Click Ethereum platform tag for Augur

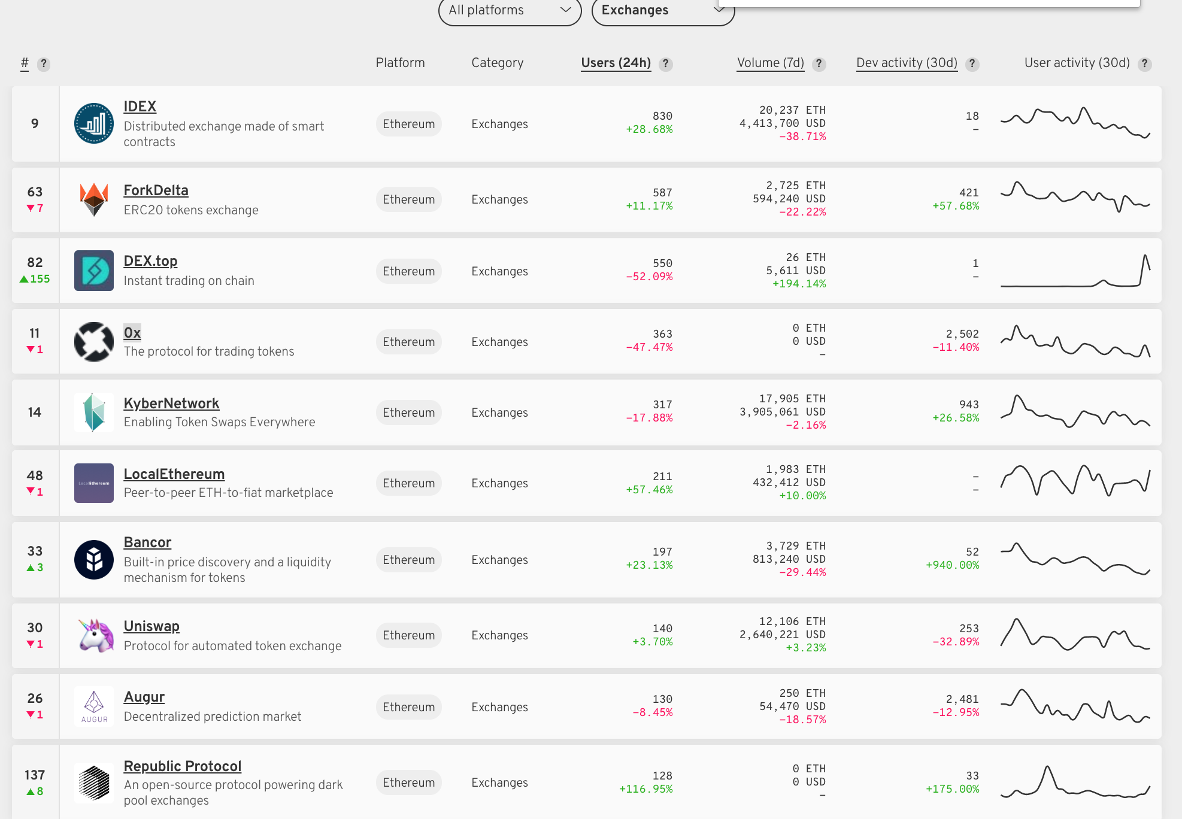409,707
